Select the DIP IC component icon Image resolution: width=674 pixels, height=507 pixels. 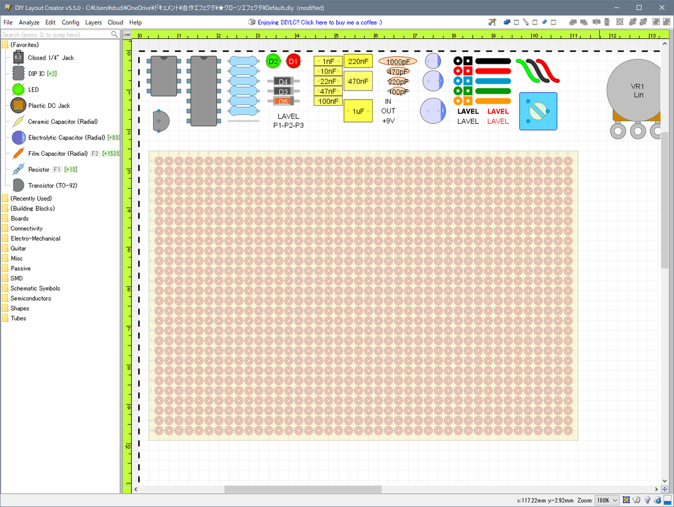point(18,74)
